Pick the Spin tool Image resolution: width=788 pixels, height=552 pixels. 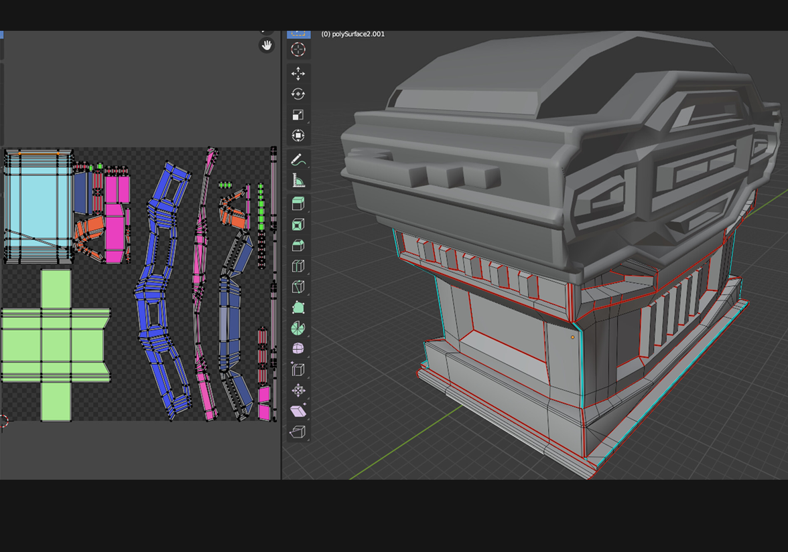[298, 329]
